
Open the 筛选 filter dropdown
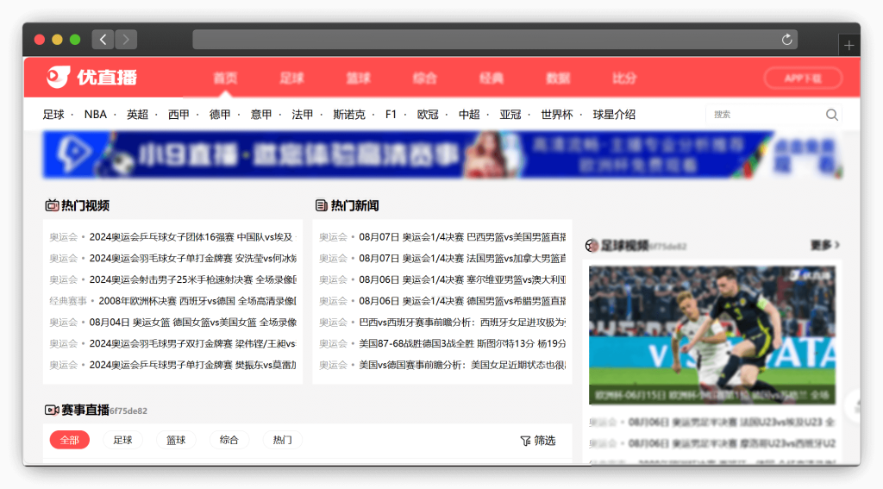tap(538, 441)
